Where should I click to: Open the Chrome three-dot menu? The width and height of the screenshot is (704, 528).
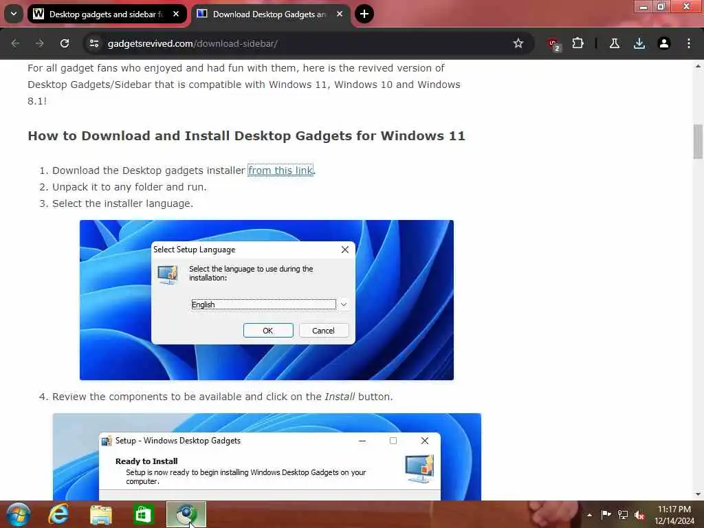pyautogui.click(x=689, y=43)
